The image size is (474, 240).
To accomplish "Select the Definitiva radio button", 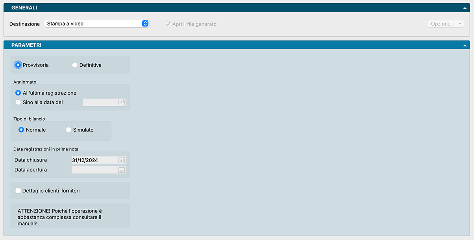I will pyautogui.click(x=75, y=65).
